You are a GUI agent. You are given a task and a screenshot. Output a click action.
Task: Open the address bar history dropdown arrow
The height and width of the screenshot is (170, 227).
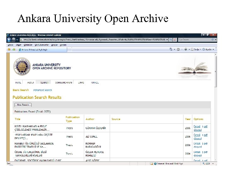167,39
